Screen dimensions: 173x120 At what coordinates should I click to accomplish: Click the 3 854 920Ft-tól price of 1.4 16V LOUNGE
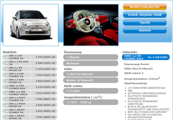tap(45, 75)
